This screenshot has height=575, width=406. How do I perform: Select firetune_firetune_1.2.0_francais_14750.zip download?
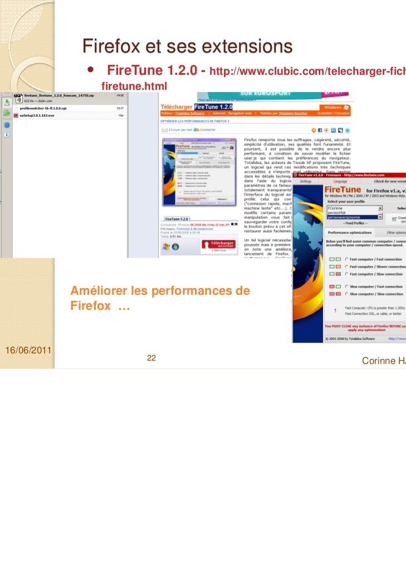pos(70,98)
